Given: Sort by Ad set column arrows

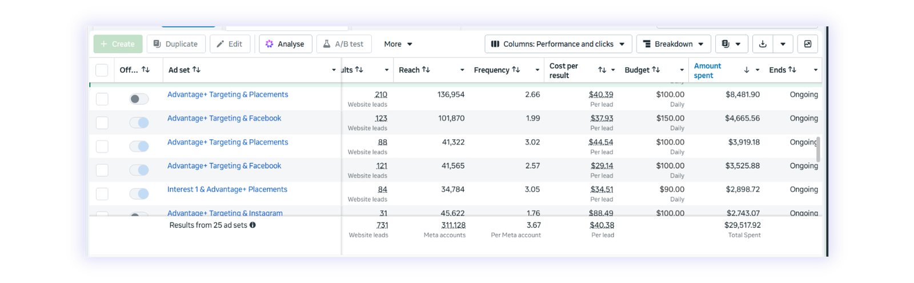Looking at the screenshot, I should 197,70.
